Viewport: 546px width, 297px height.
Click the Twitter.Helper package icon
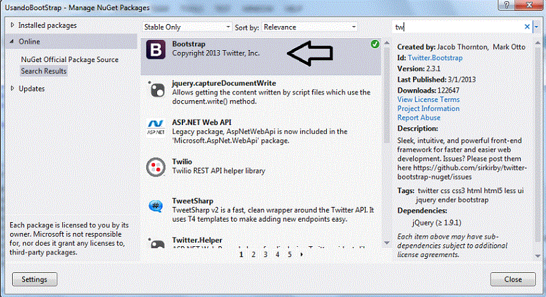(x=156, y=242)
